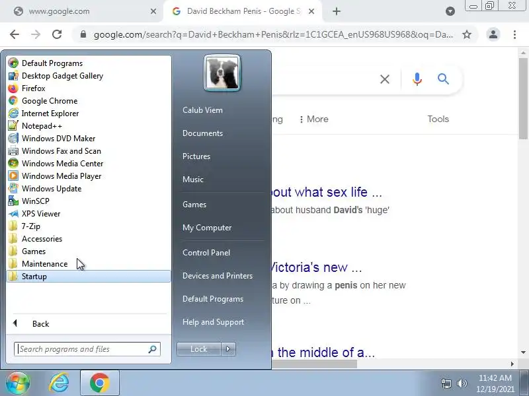Open the Calub Viem user folder

pos(202,110)
